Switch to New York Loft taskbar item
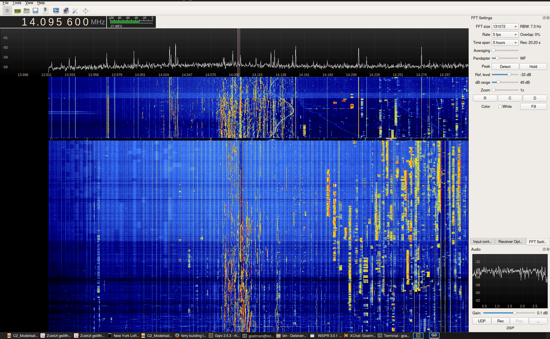The width and height of the screenshot is (550, 339). 123,336
